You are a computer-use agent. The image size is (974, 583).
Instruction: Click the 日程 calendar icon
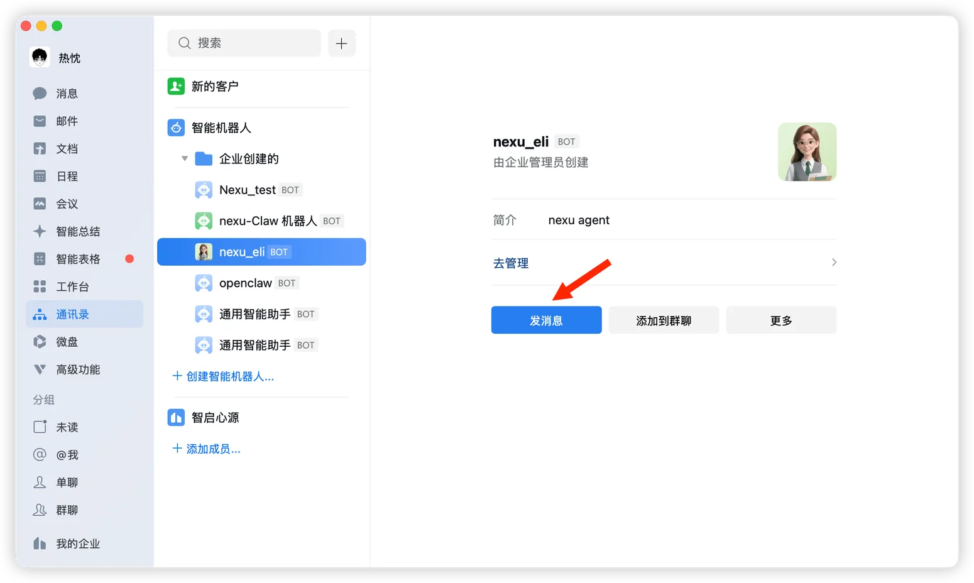pos(40,177)
